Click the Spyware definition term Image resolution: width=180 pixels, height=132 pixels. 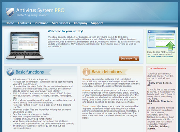(87, 79)
